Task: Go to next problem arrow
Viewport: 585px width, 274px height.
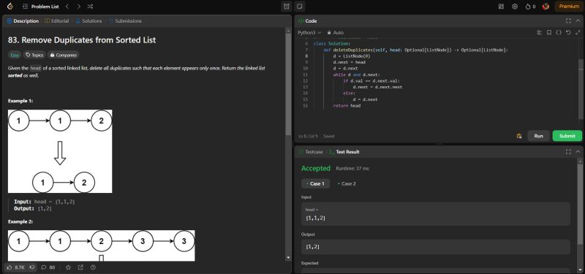Action: point(78,7)
